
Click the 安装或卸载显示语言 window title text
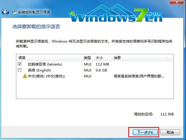[x=34, y=12]
